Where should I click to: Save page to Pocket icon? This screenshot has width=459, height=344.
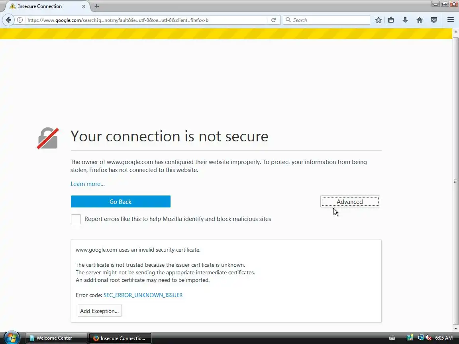point(434,20)
